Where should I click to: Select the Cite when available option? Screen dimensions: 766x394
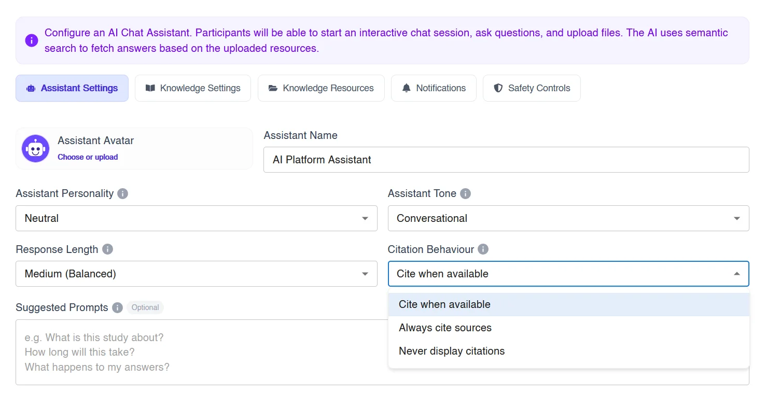click(x=568, y=304)
